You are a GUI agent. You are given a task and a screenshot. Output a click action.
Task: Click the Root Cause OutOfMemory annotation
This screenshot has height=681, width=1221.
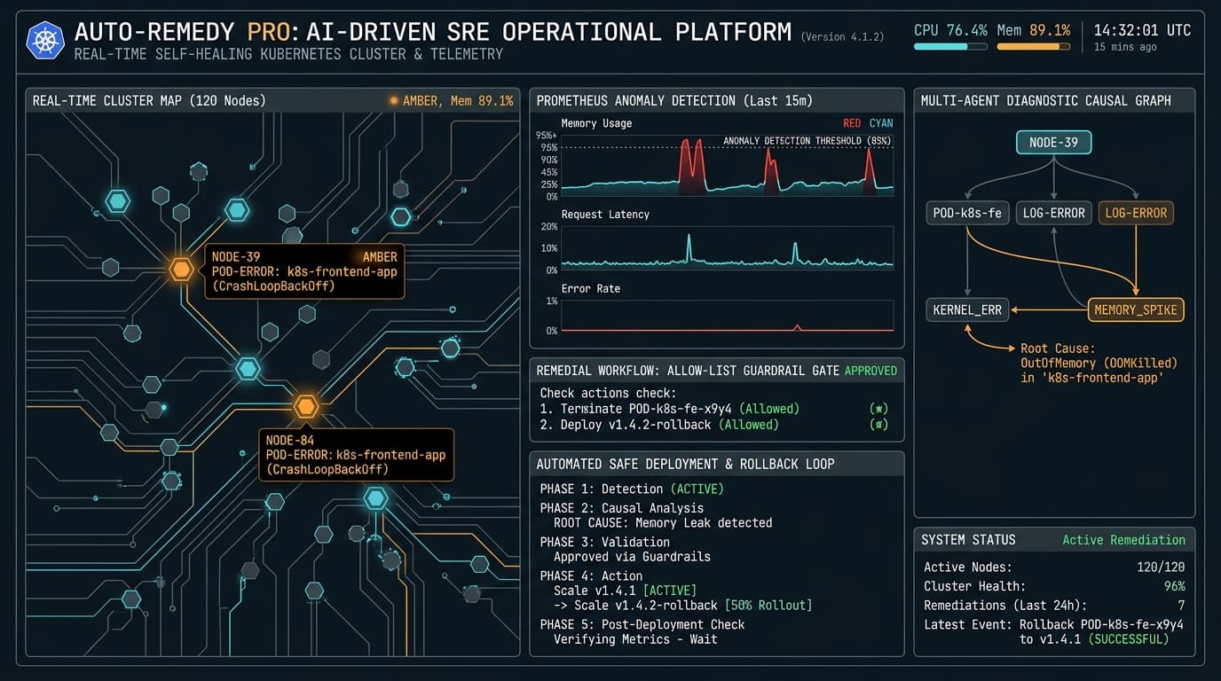(x=1099, y=363)
